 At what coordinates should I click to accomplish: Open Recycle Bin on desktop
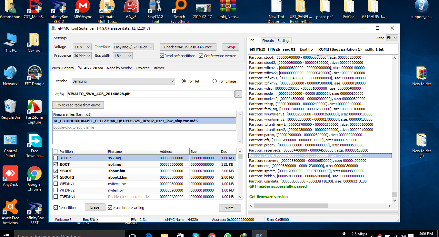coord(10,110)
